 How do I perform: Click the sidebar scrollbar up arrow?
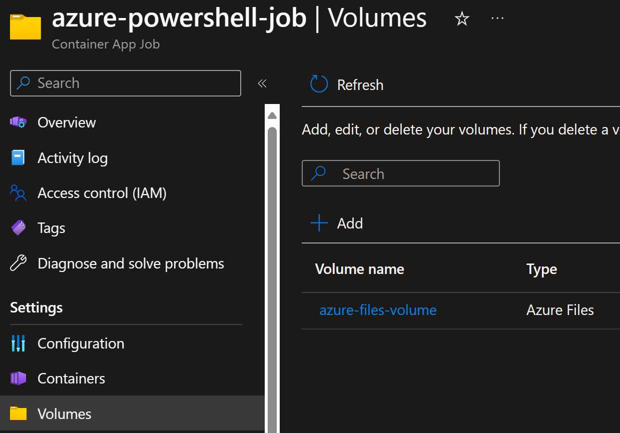pyautogui.click(x=272, y=115)
